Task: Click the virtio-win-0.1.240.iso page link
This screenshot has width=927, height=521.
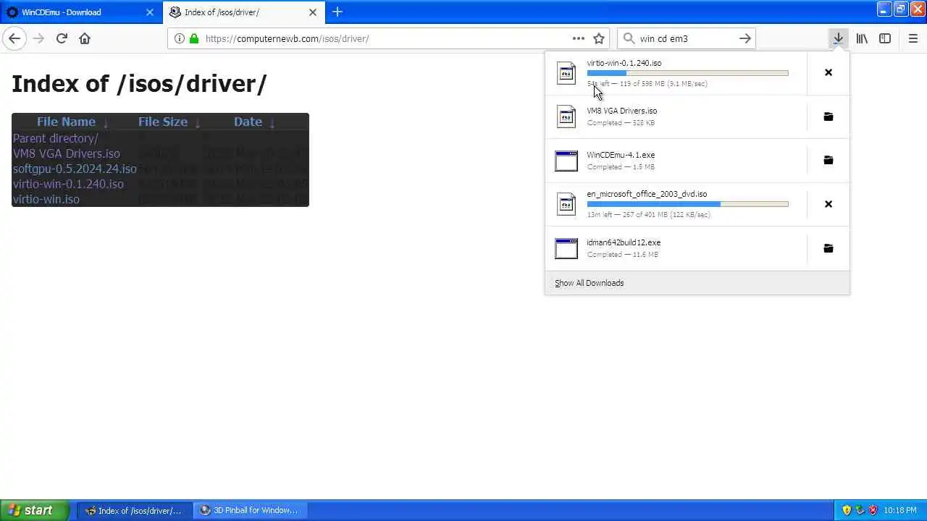Action: pyautogui.click(x=68, y=184)
